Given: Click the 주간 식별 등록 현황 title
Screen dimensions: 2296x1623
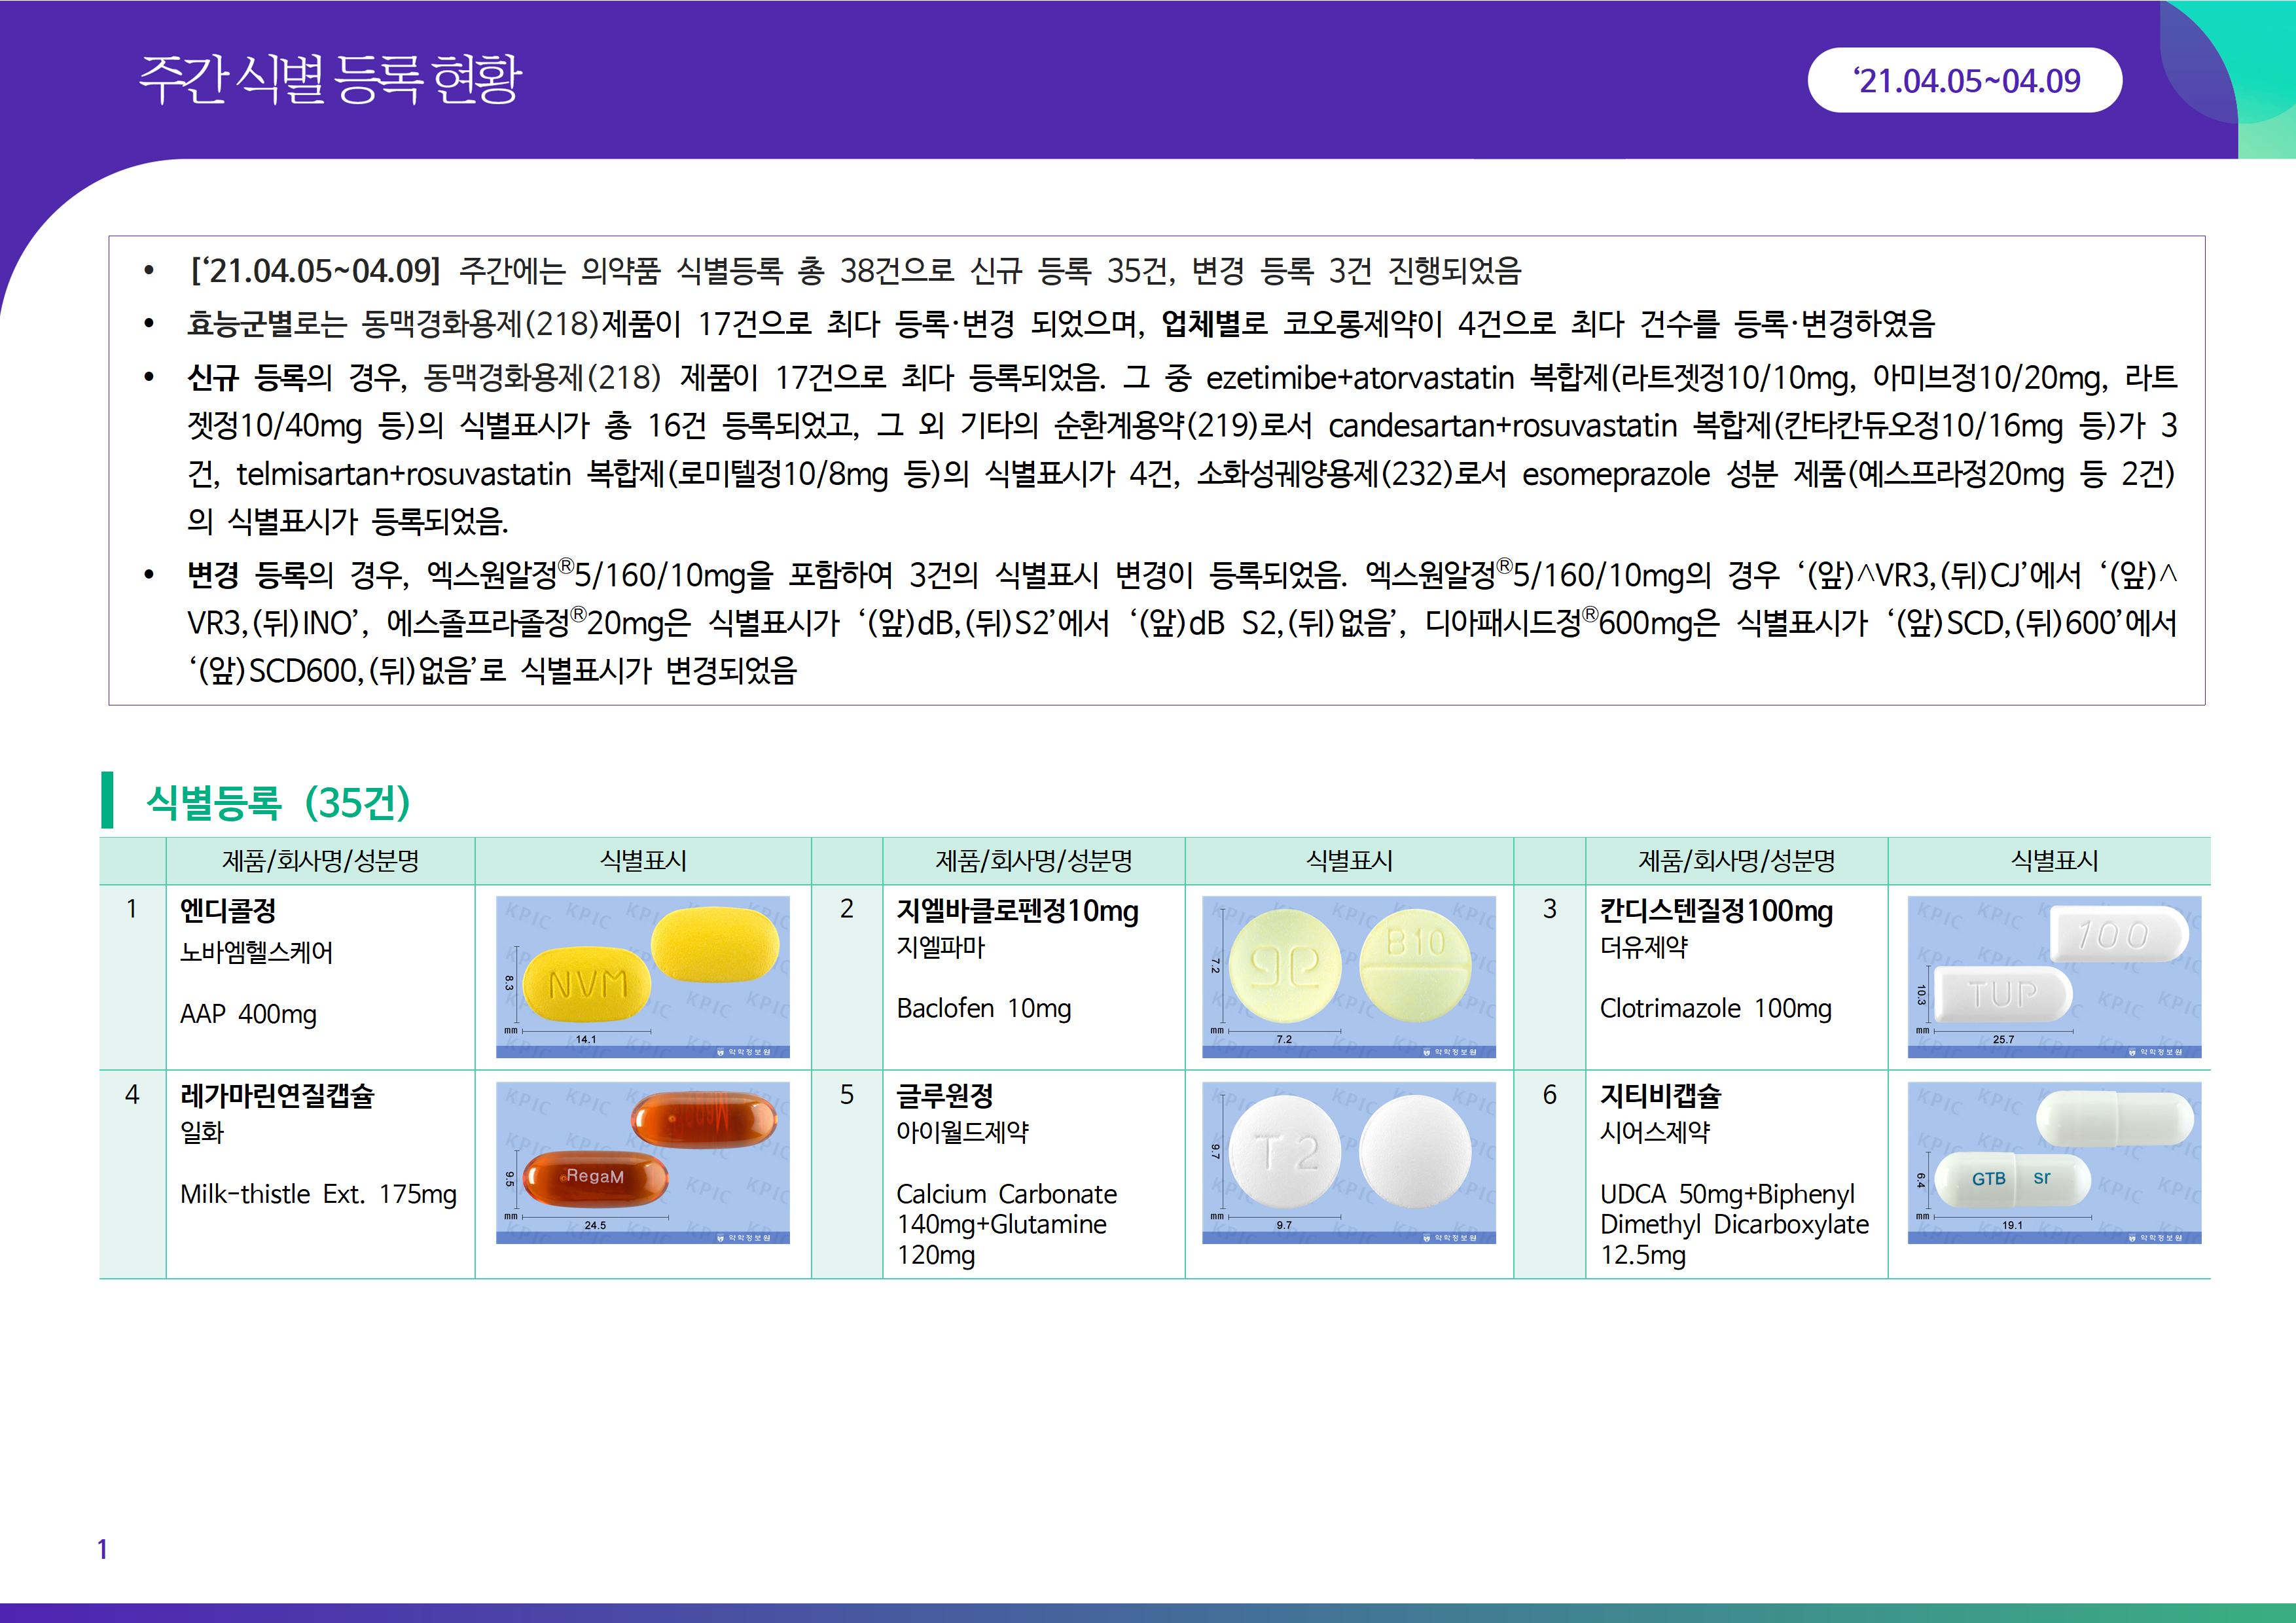Looking at the screenshot, I should coord(330,79).
